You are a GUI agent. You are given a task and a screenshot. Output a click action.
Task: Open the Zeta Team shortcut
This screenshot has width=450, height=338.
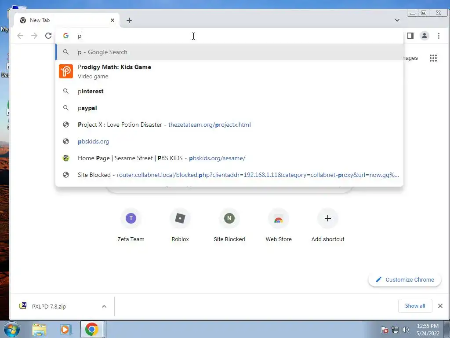pyautogui.click(x=131, y=225)
